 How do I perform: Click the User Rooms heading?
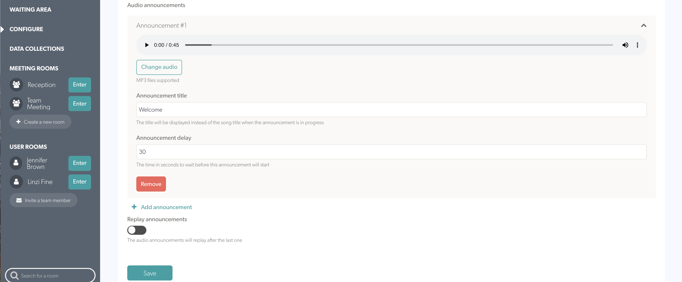click(28, 147)
